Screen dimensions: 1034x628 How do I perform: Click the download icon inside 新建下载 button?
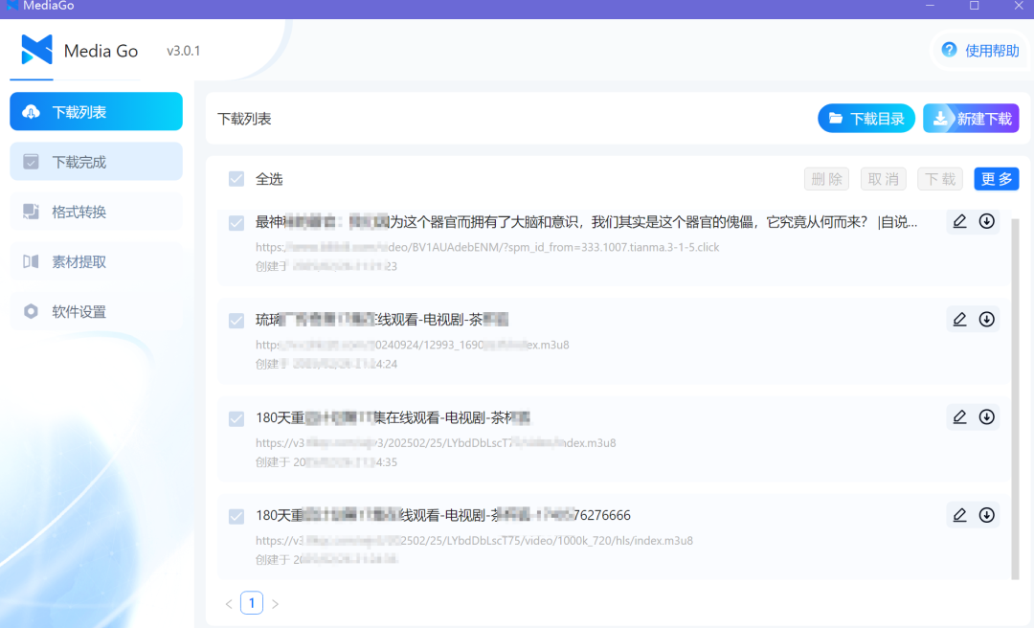[940, 119]
